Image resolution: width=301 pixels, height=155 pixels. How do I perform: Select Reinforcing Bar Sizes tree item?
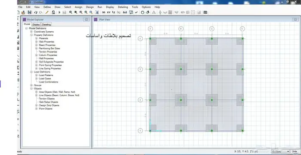point(49,49)
